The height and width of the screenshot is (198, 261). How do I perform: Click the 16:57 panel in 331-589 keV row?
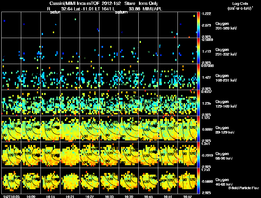tap(187, 25)
